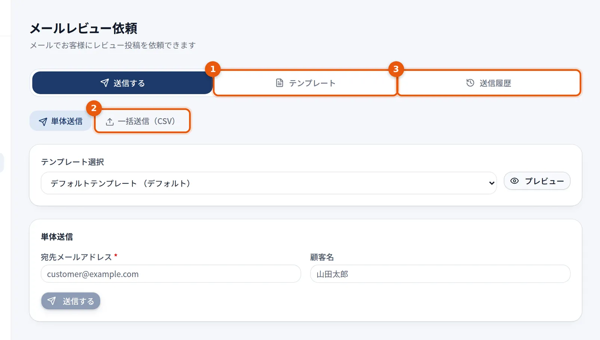Viewport: 600px width, 340px height.
Task: Focus the 顧客名 input field
Action: point(440,274)
